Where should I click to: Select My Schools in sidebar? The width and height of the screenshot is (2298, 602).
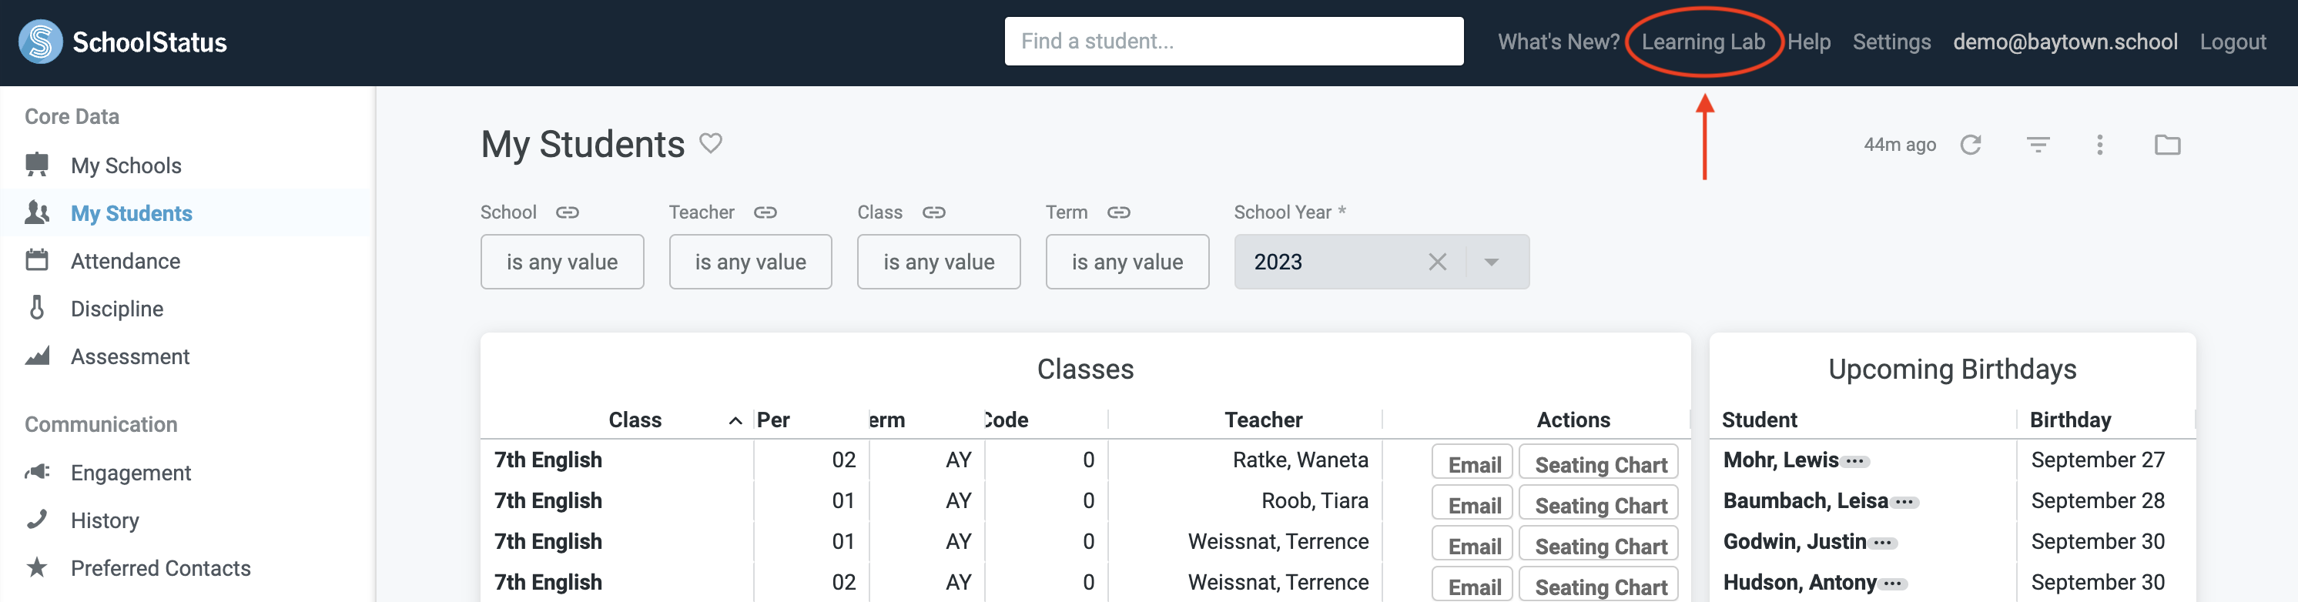point(126,165)
